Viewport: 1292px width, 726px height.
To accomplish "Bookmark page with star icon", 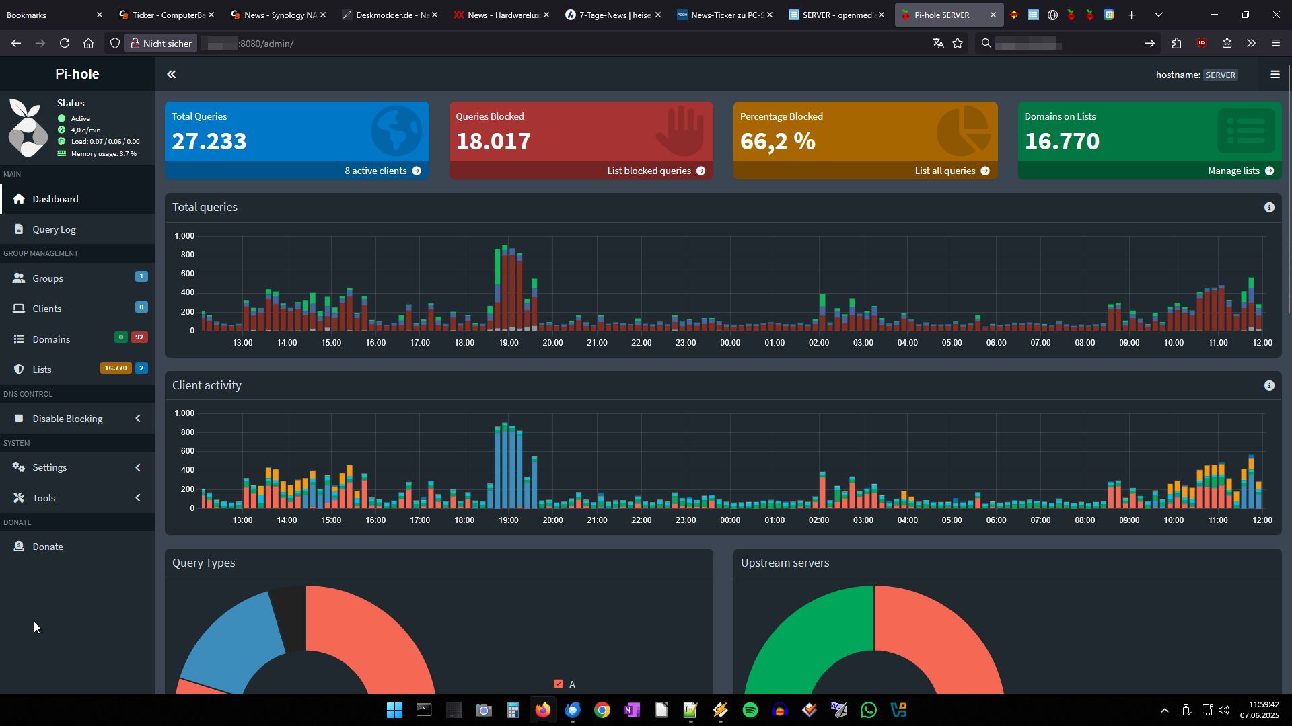I will (958, 43).
